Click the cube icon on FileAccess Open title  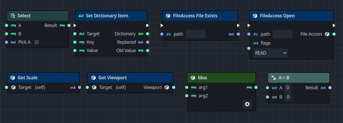click(255, 16)
